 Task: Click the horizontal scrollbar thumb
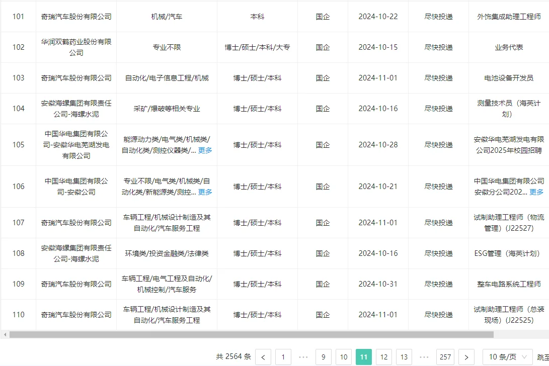252,335
